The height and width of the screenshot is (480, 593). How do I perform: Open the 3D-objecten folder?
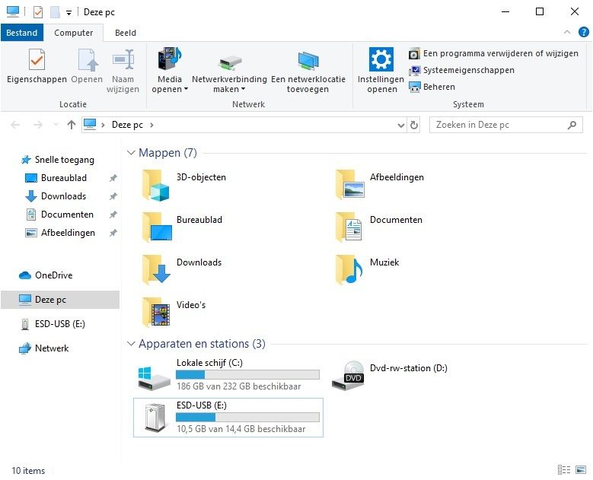[x=184, y=185]
